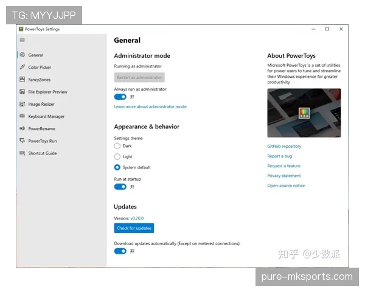Open the v0.20.0 version link

(x=137, y=218)
